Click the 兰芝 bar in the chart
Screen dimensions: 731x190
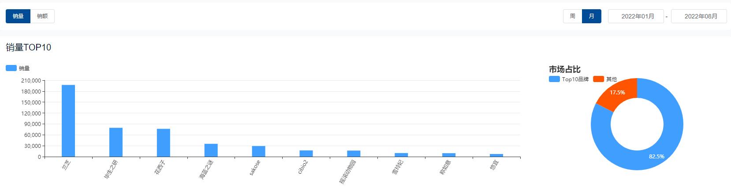click(68, 121)
